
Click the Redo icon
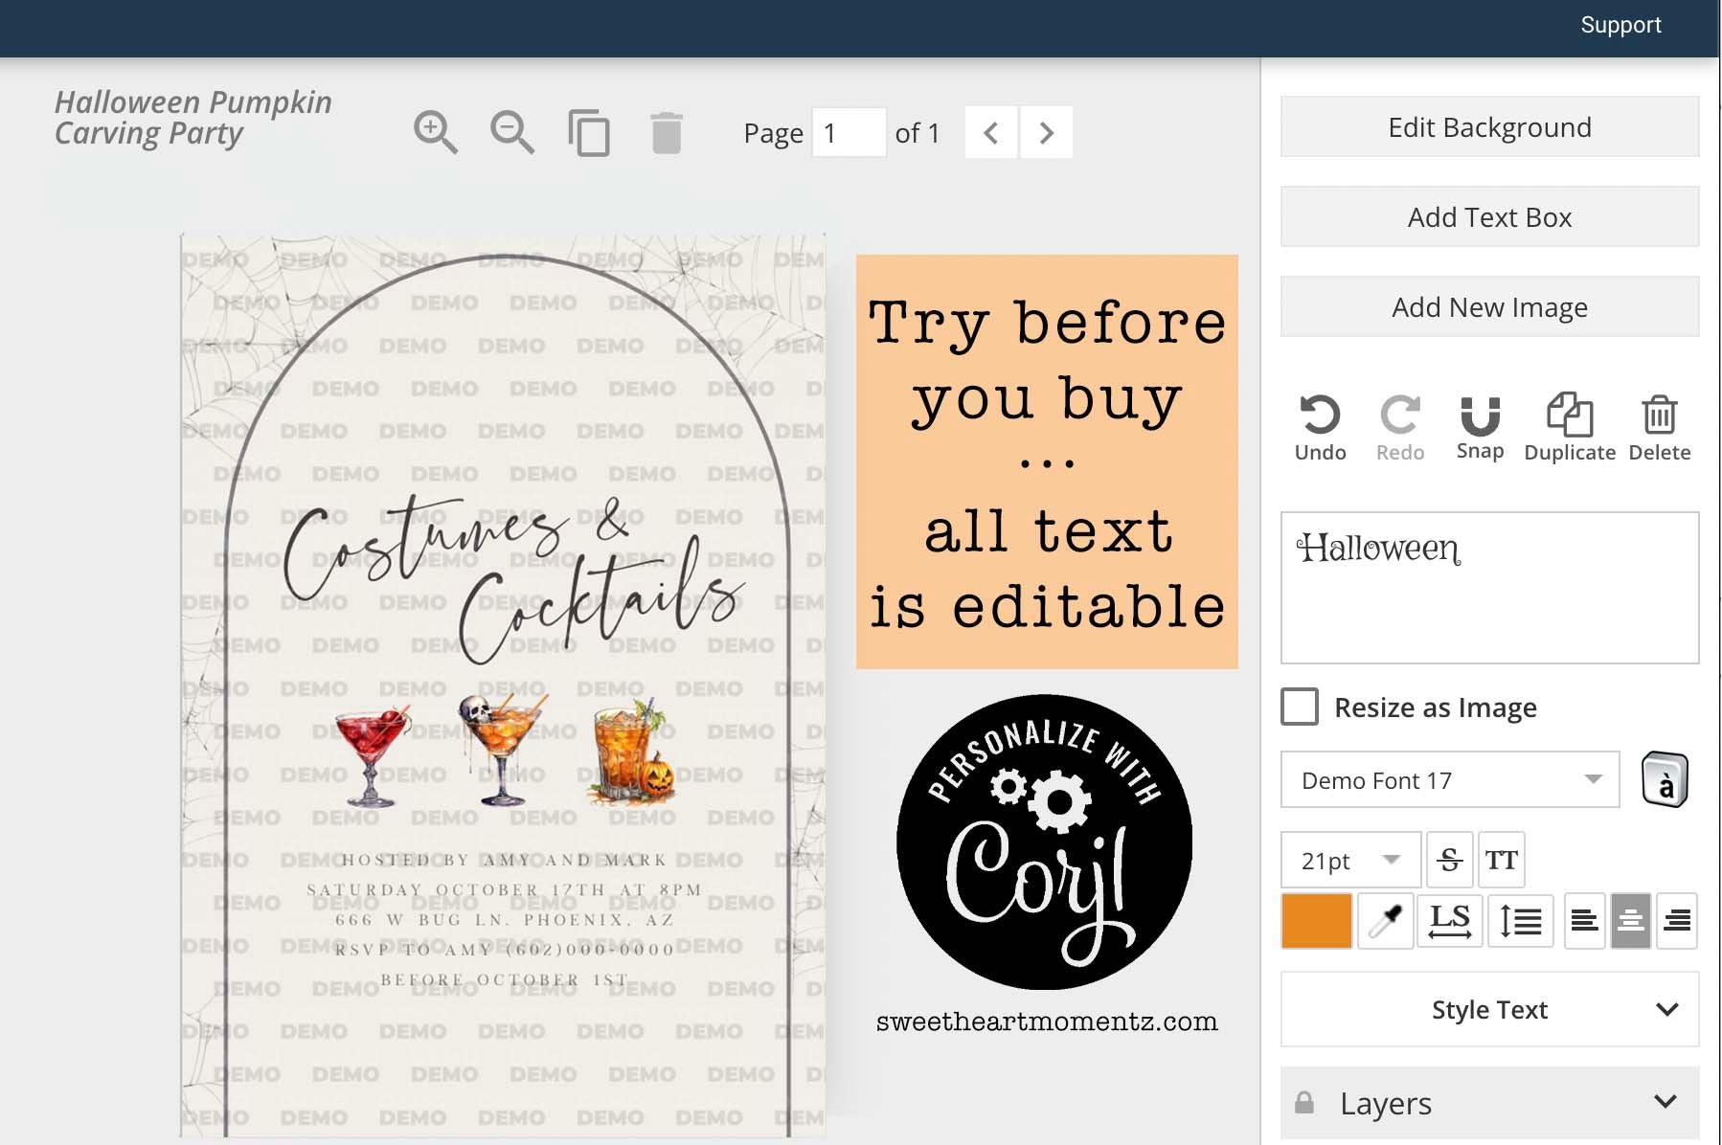pos(1399,415)
